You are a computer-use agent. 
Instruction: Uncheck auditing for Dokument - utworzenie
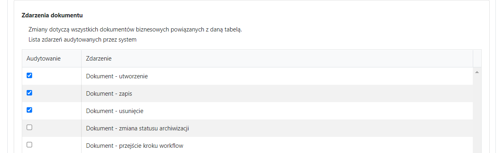tap(29, 75)
